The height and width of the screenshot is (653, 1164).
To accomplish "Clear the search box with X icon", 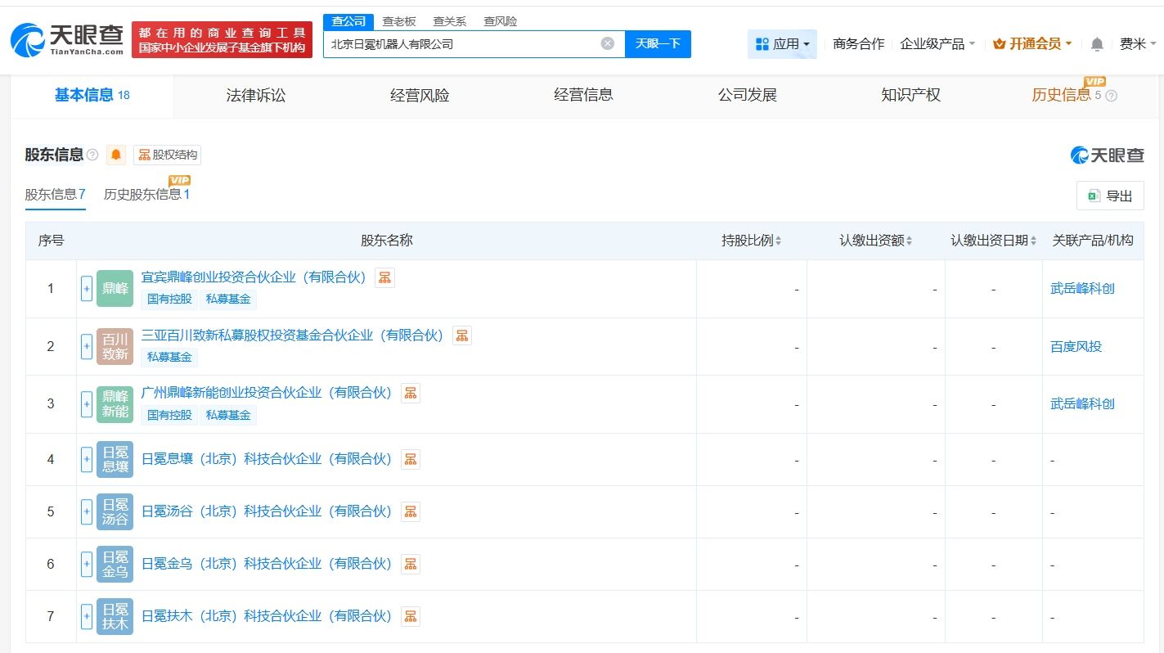I will (607, 43).
